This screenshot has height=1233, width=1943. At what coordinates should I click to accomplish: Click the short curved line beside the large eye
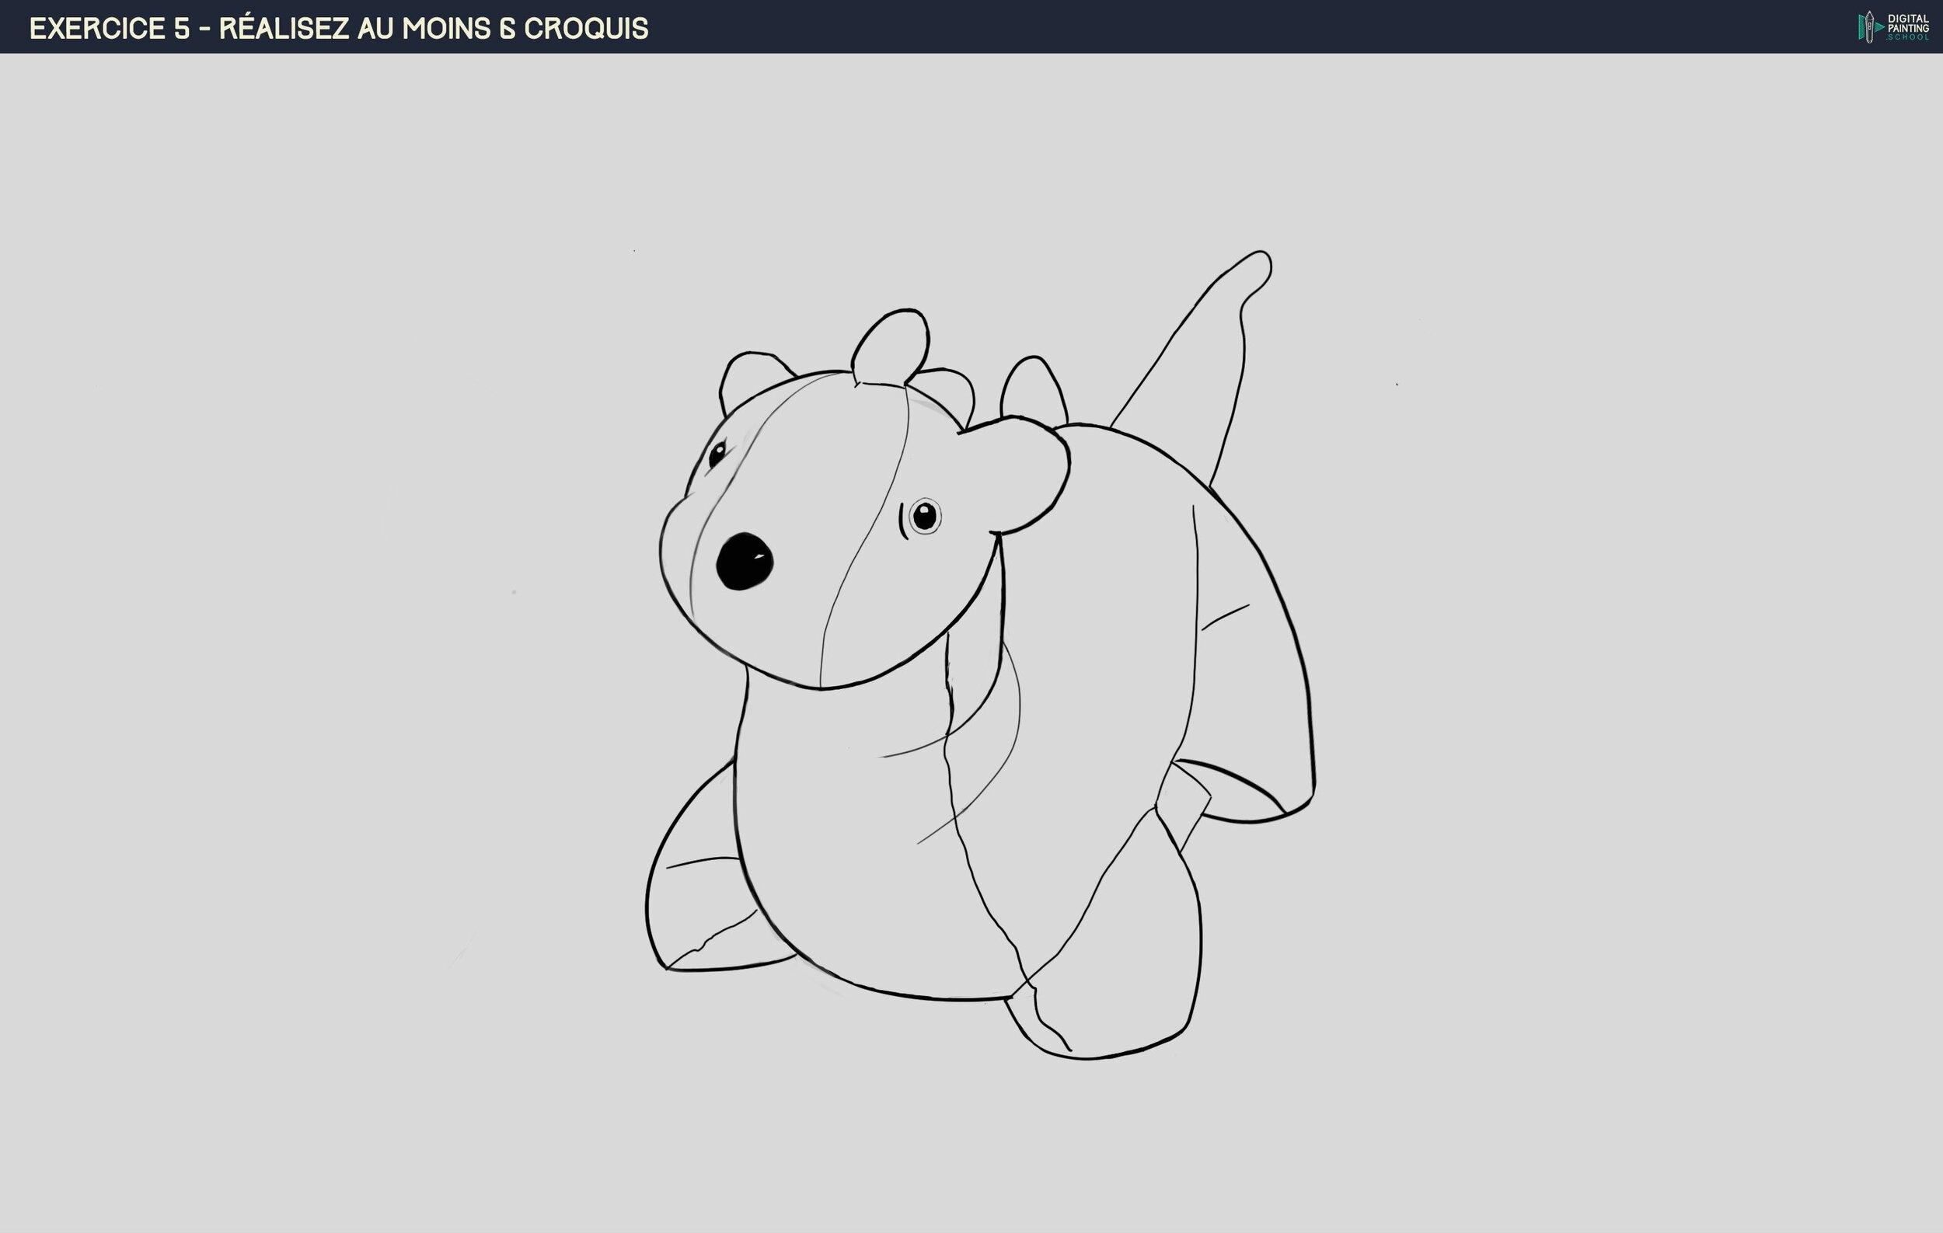(x=902, y=522)
